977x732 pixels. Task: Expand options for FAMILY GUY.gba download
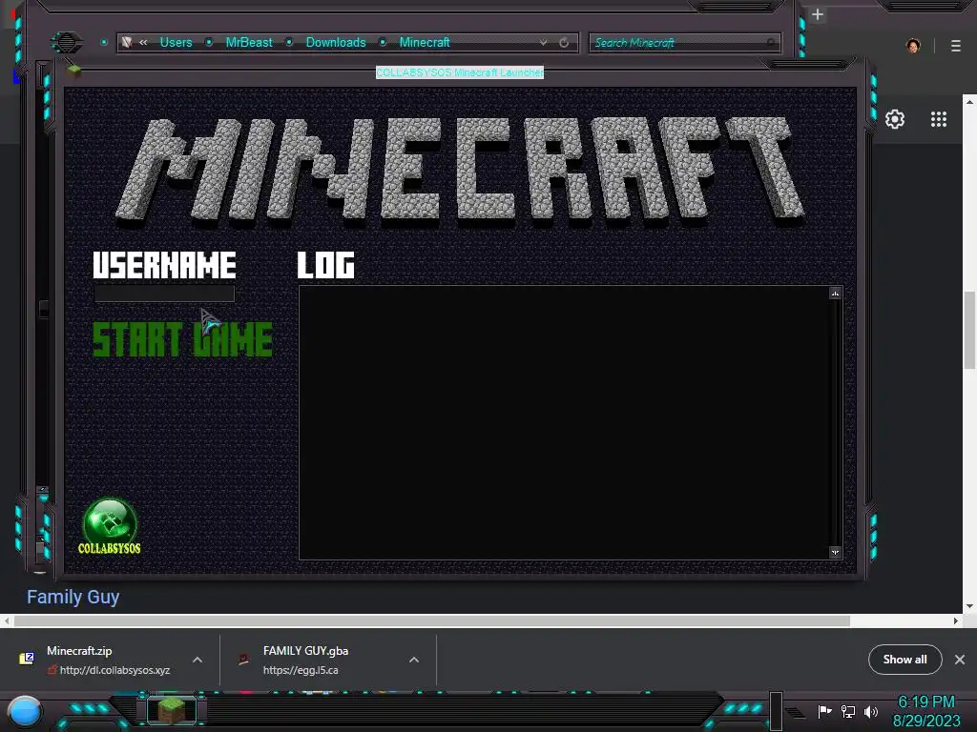pyautogui.click(x=414, y=660)
